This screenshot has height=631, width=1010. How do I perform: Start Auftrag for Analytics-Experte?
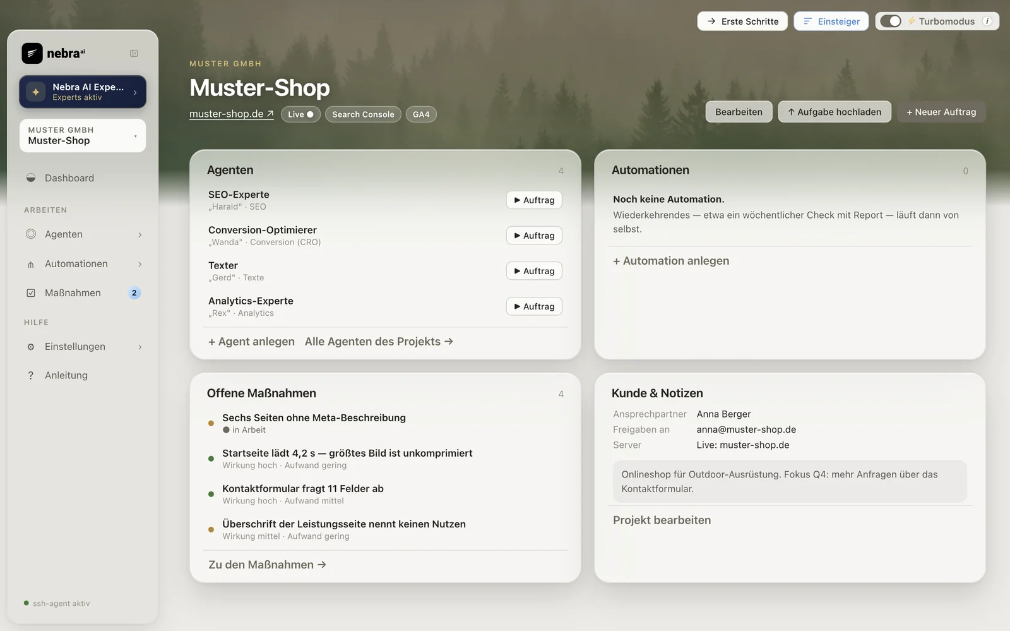pyautogui.click(x=534, y=306)
